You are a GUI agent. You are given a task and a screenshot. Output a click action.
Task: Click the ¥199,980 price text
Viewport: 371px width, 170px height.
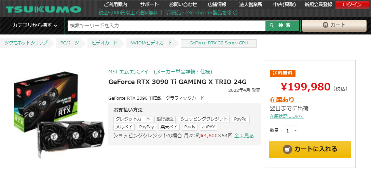[305, 87]
